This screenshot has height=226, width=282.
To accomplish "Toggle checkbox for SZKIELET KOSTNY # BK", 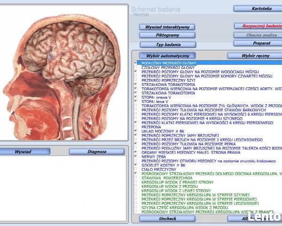I will [x=135, y=164].
